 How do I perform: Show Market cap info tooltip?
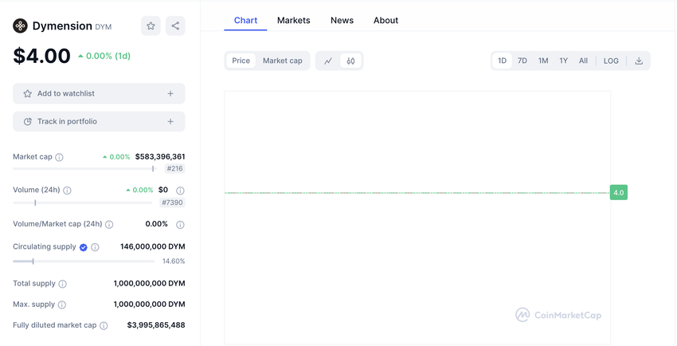(60, 157)
